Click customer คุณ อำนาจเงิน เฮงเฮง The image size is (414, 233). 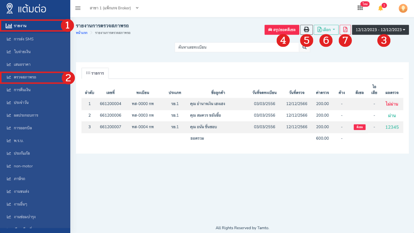[208, 104]
